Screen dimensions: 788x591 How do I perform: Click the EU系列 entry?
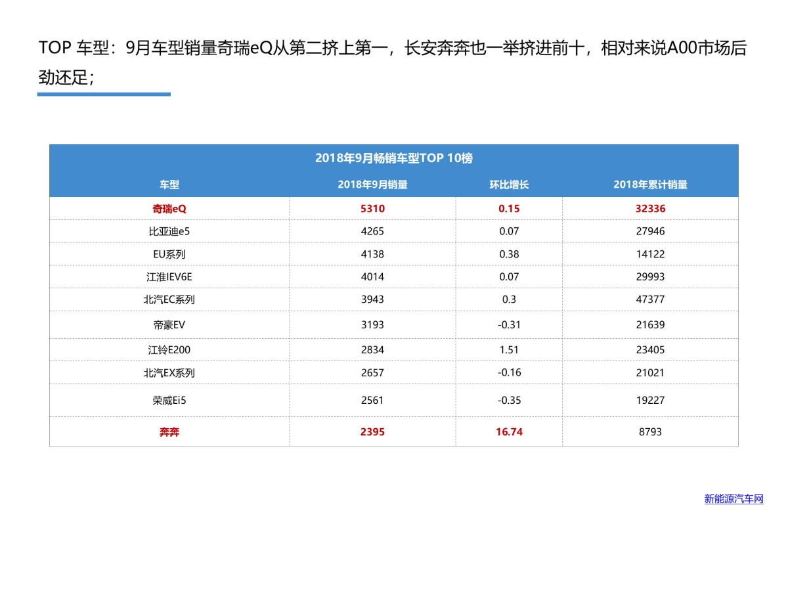pos(168,253)
